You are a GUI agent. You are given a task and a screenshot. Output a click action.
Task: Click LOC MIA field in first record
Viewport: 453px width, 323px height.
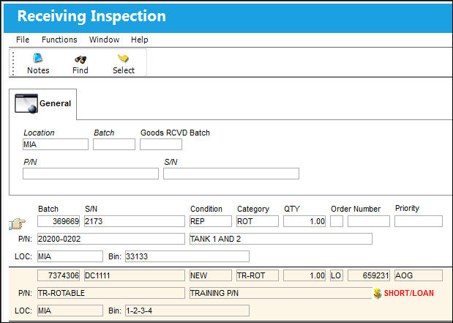[70, 256]
